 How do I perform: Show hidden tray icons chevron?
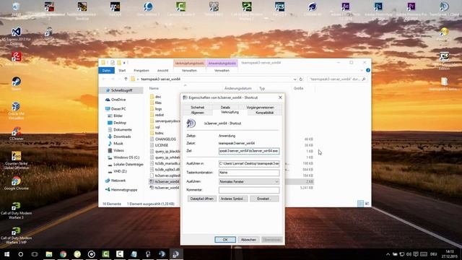click(x=388, y=254)
